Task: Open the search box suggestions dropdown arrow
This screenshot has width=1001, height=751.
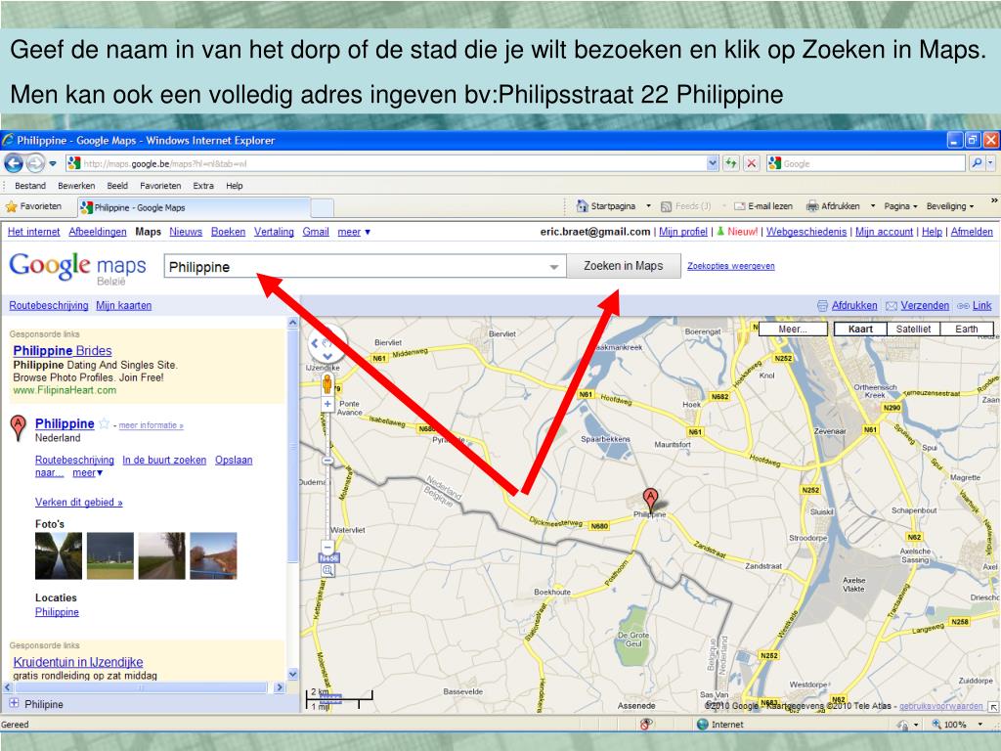Action: (554, 267)
